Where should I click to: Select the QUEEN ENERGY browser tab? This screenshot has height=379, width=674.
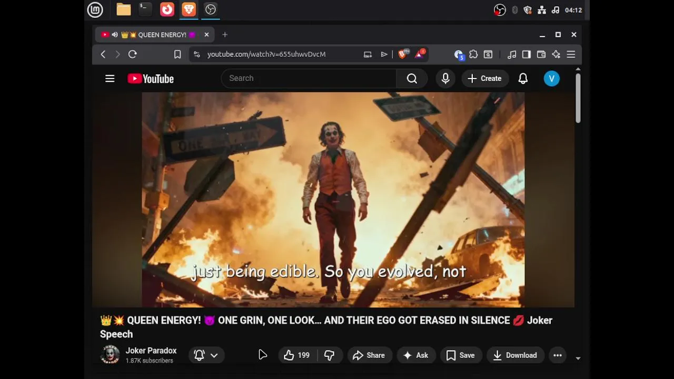pos(155,35)
